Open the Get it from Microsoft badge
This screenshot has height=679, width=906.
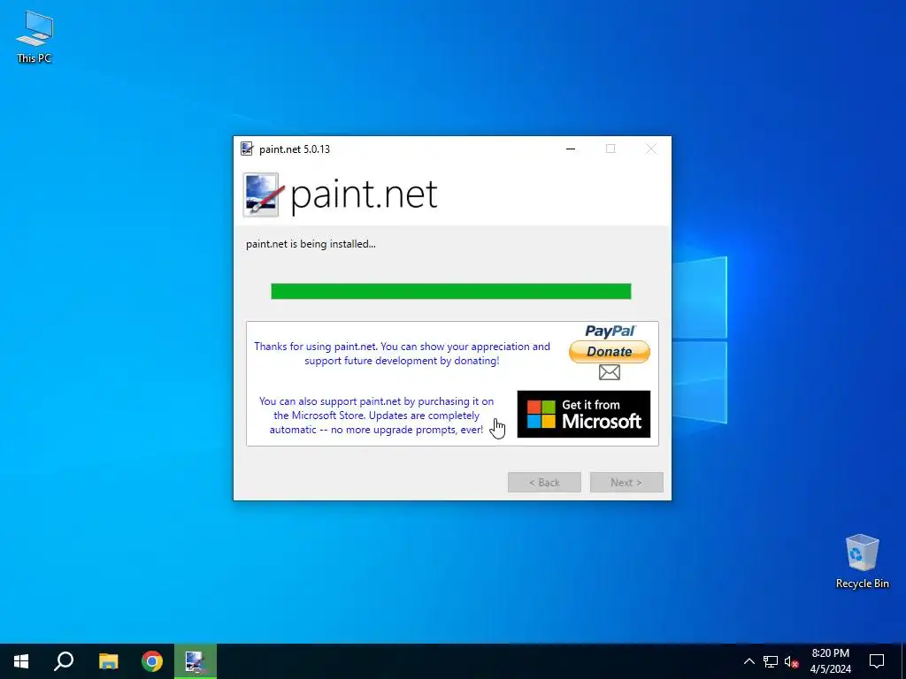[584, 414]
